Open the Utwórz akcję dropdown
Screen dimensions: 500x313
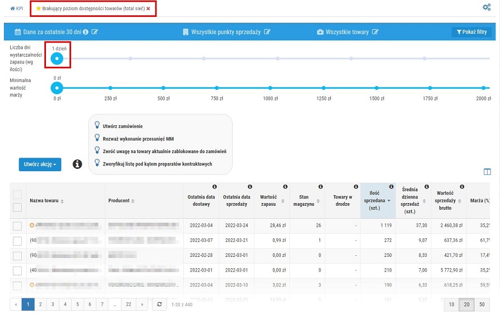coord(40,164)
